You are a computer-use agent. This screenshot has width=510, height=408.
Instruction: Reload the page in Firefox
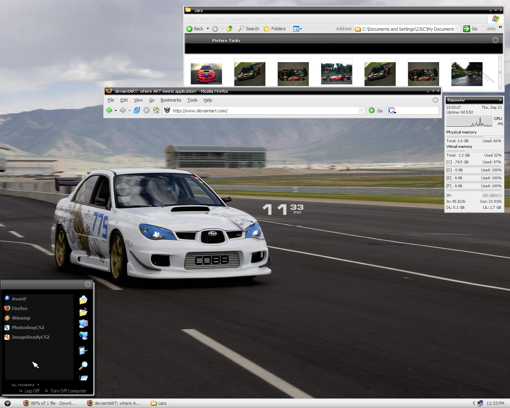pyautogui.click(x=137, y=110)
